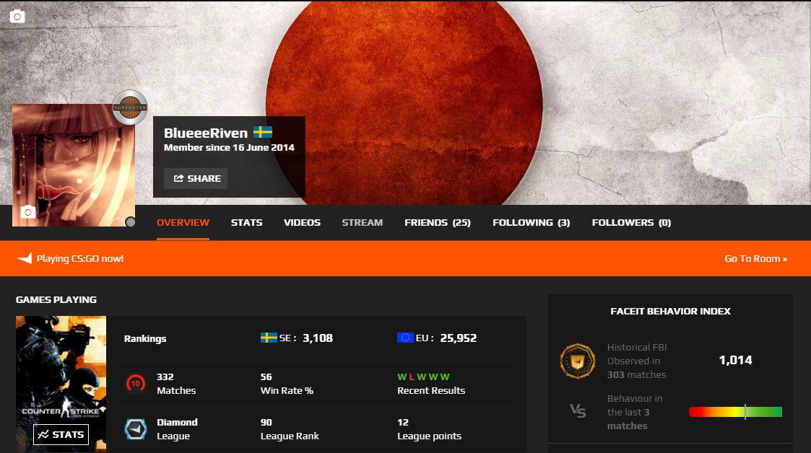Click the VS icon beside recent behaviour

[x=578, y=411]
